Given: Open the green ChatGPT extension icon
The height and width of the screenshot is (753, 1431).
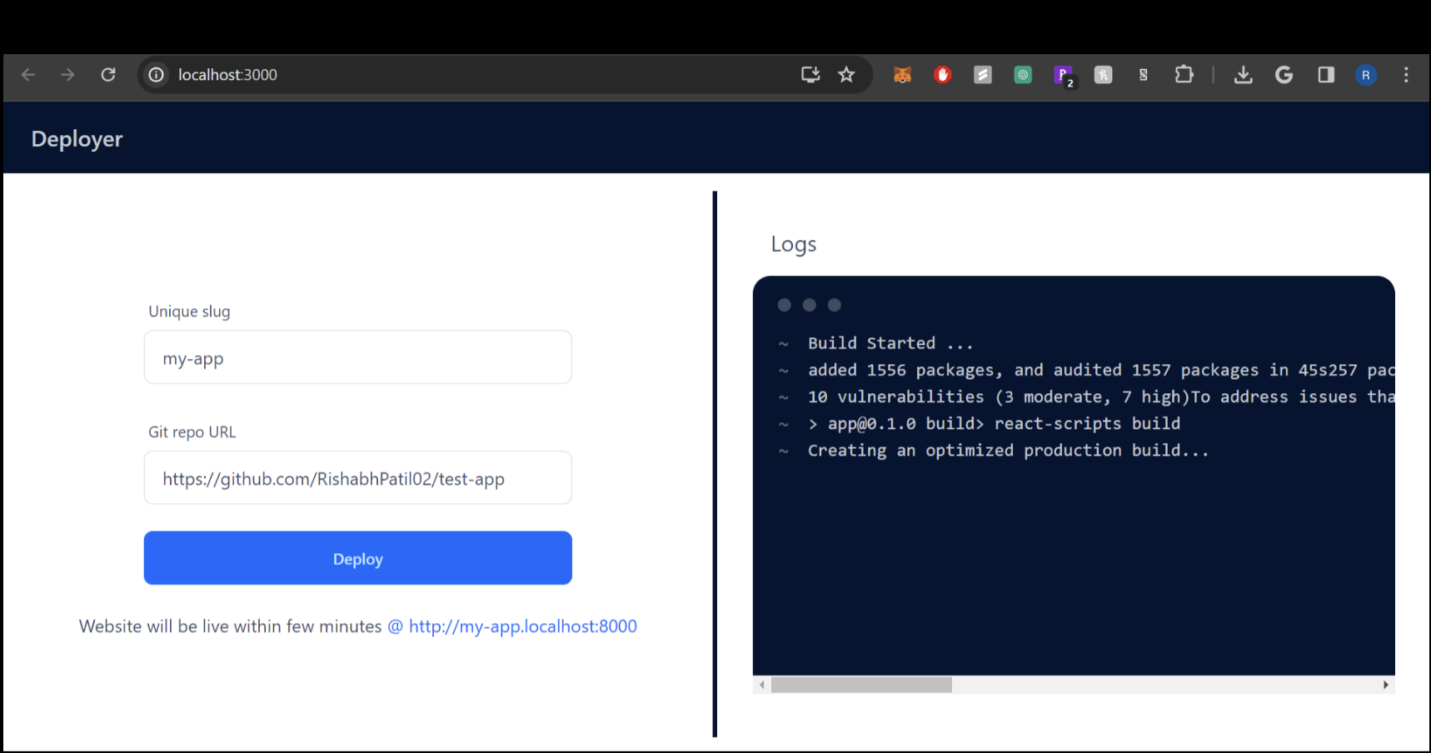Looking at the screenshot, I should 1023,75.
